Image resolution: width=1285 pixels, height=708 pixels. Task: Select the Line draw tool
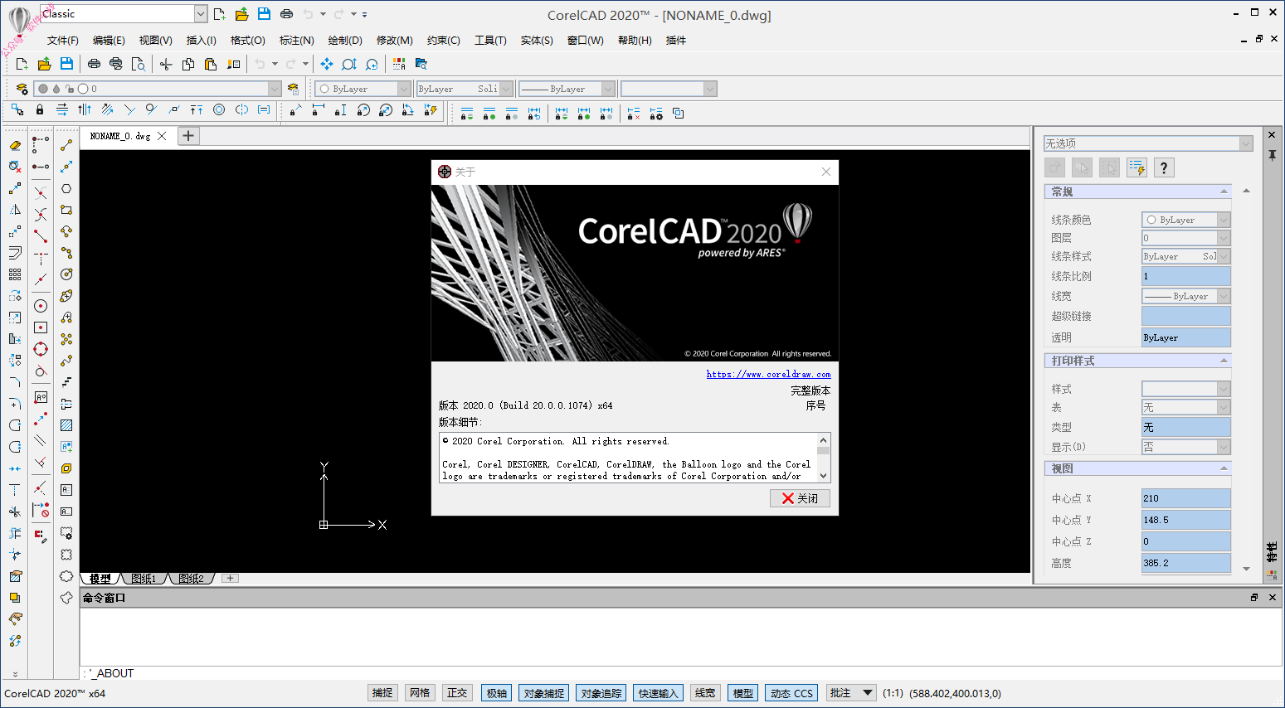click(x=66, y=145)
